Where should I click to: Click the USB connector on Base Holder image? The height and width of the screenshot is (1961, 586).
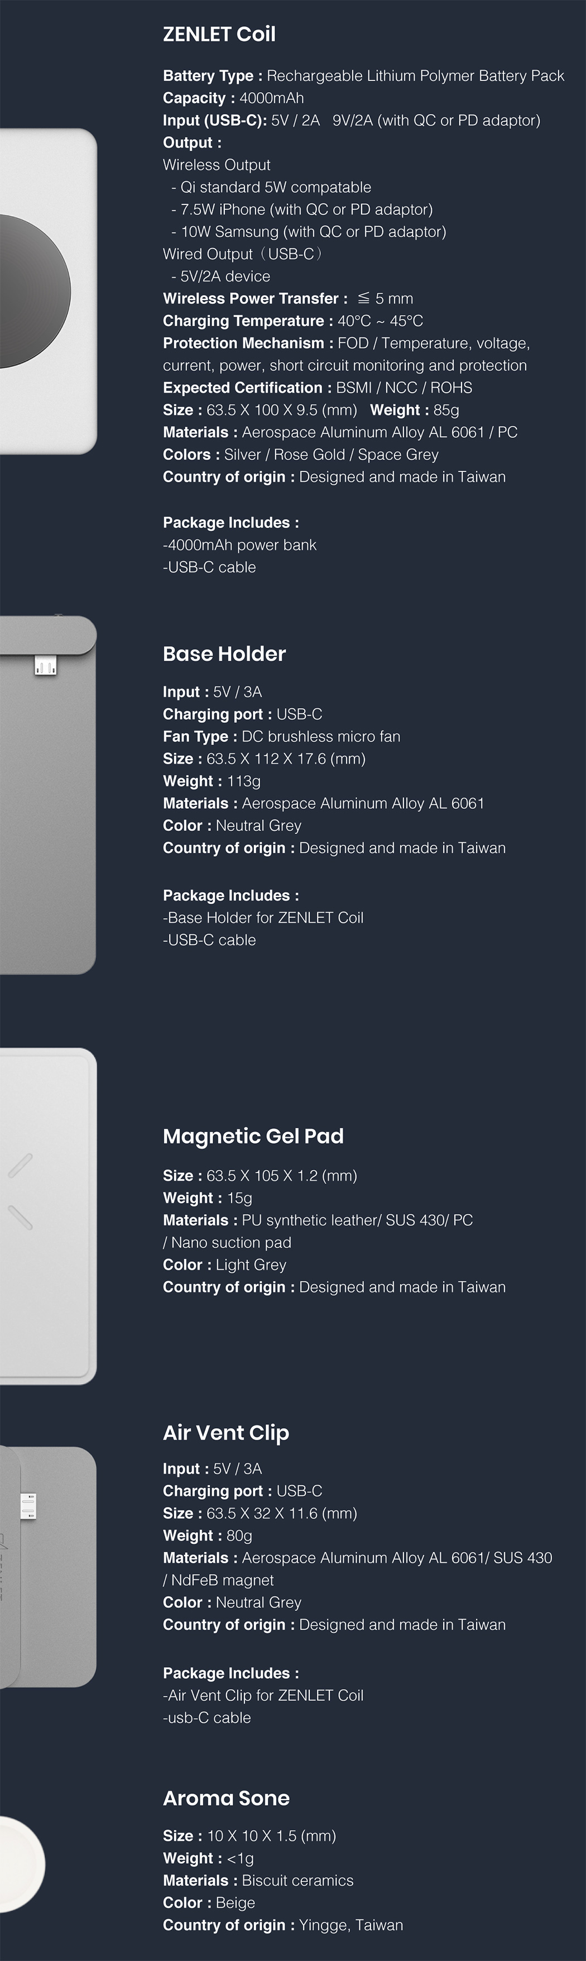pyautogui.click(x=46, y=667)
